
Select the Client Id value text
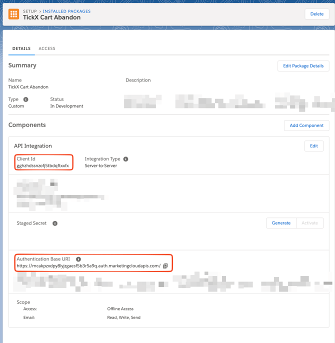click(x=42, y=165)
